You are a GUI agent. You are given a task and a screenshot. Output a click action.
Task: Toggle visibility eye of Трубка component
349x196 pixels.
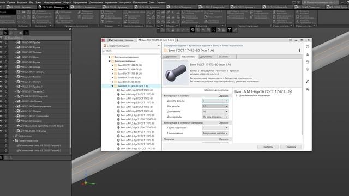1,42
